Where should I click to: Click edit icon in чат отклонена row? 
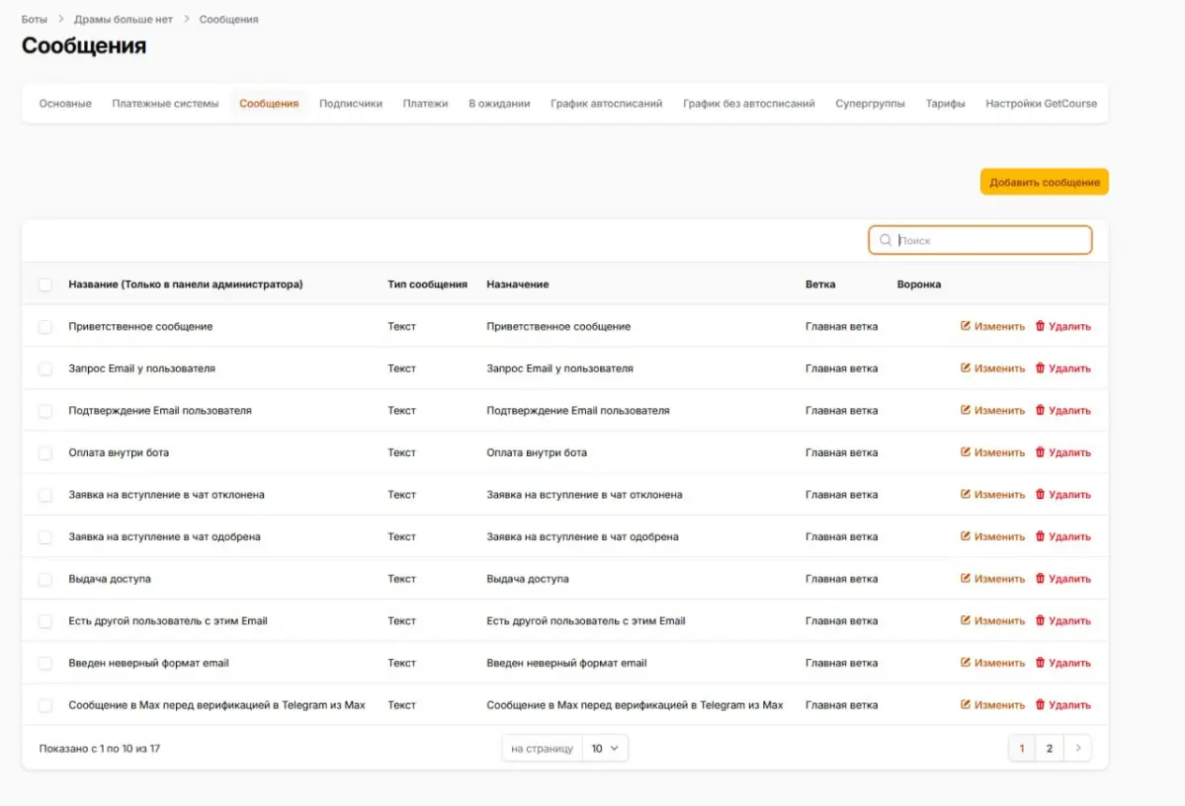coord(965,494)
